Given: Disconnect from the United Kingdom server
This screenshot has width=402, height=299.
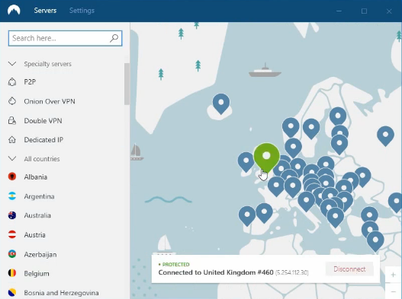Looking at the screenshot, I should (x=349, y=269).
